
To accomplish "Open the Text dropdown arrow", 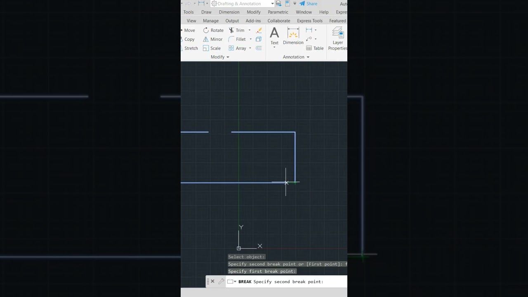I will tap(274, 48).
